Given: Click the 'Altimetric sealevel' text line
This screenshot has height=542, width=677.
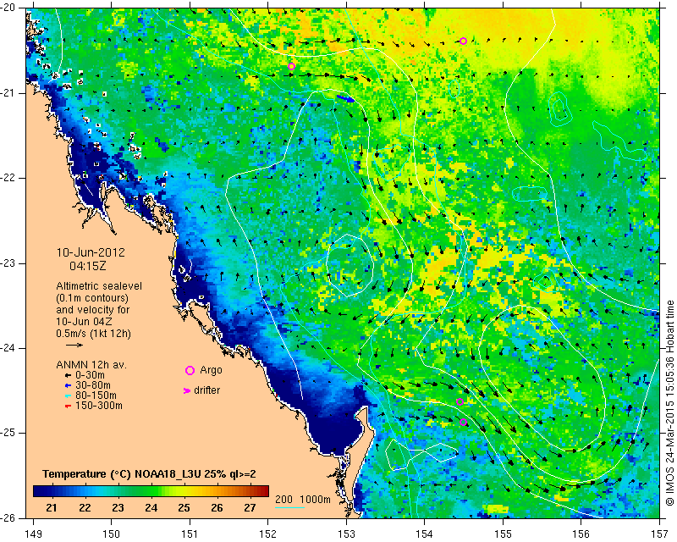Looking at the screenshot, I should [x=99, y=286].
